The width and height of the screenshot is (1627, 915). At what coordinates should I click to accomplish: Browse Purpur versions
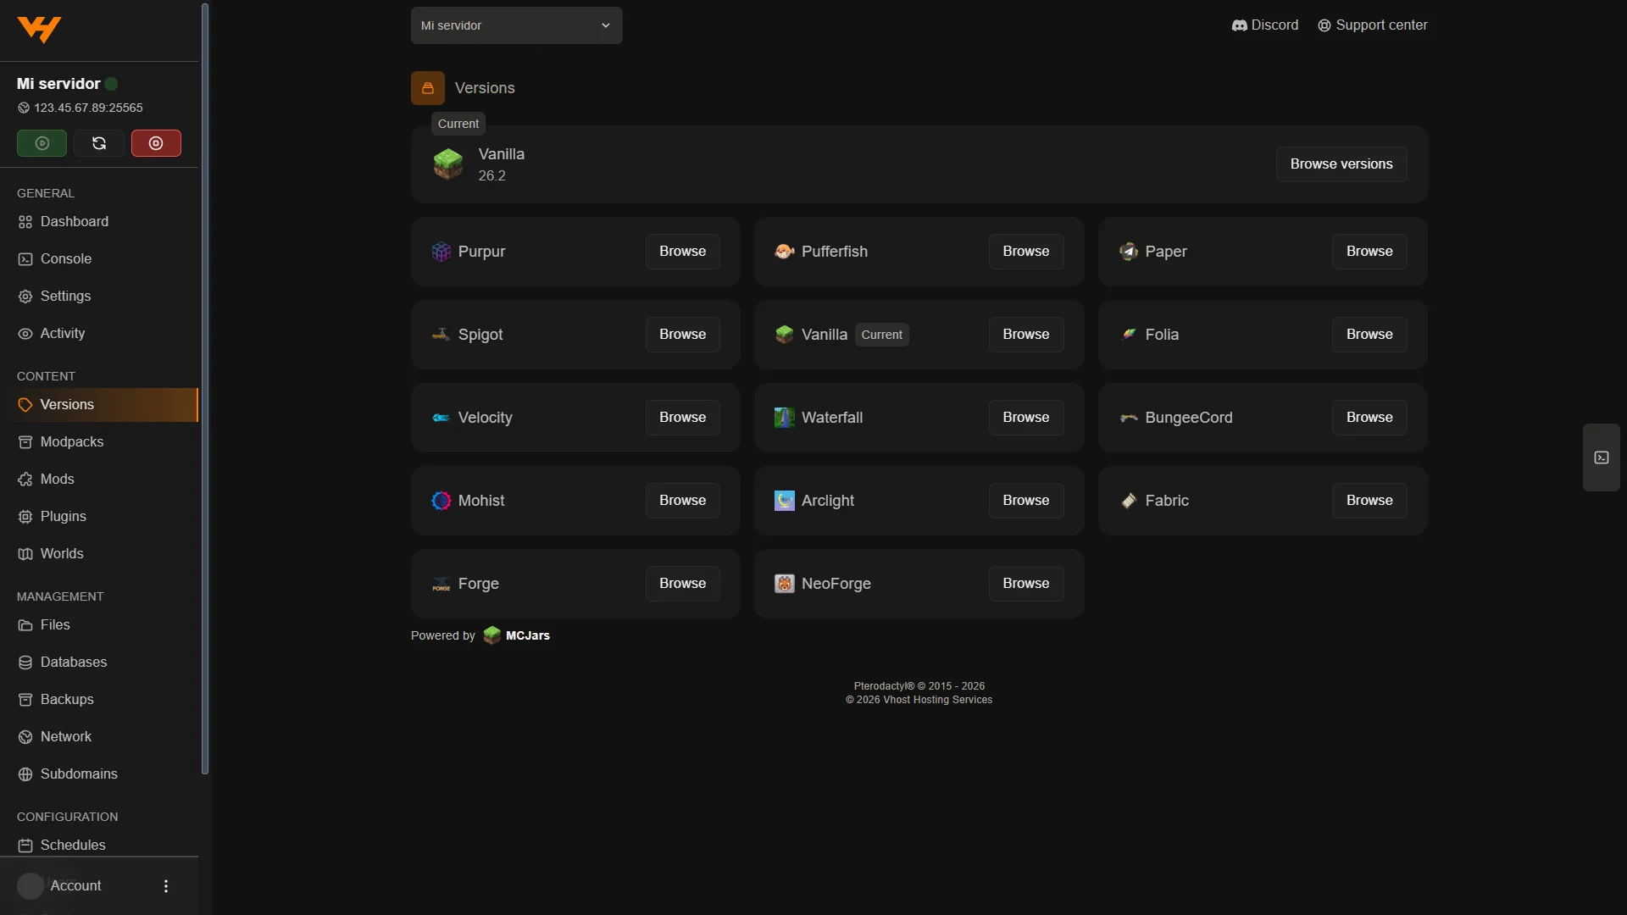pyautogui.click(x=683, y=252)
